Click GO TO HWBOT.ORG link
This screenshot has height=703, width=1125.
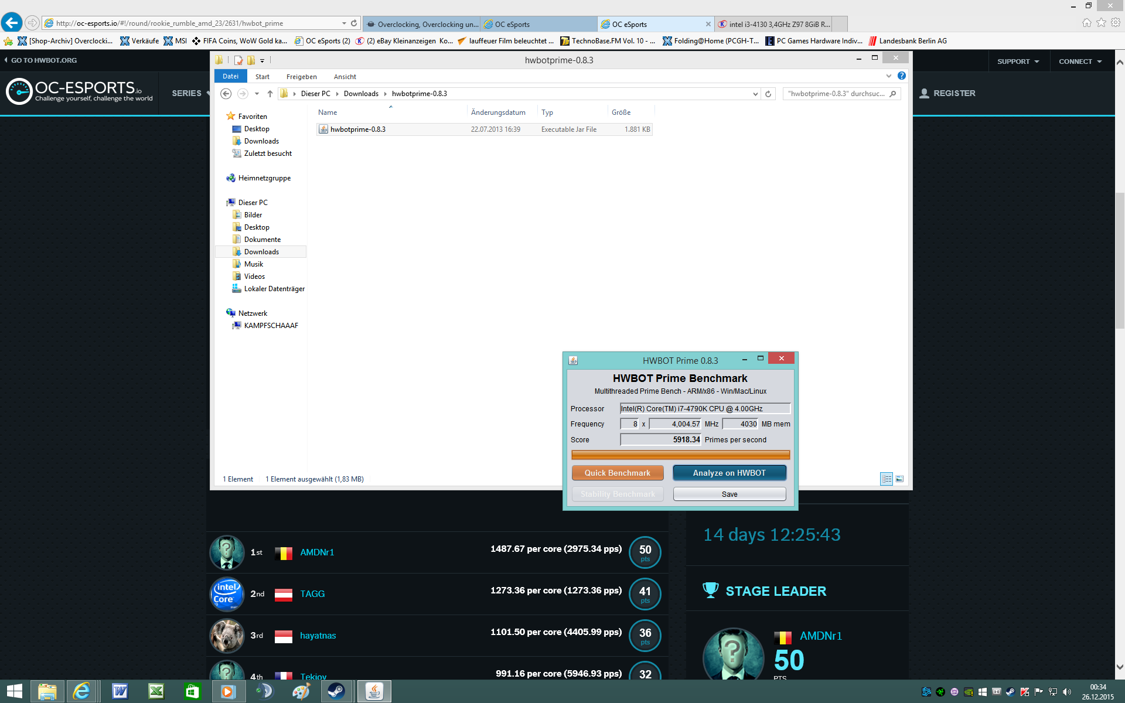click(40, 60)
